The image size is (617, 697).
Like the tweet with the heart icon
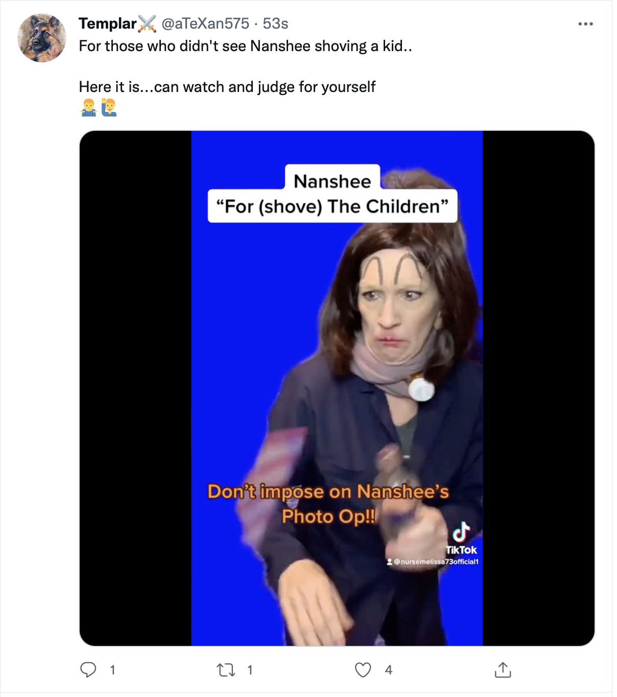tap(363, 670)
